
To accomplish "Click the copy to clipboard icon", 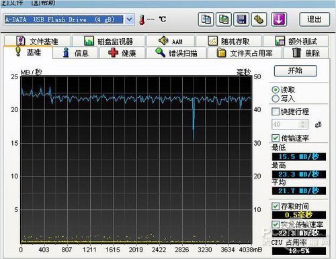I will tap(206, 19).
